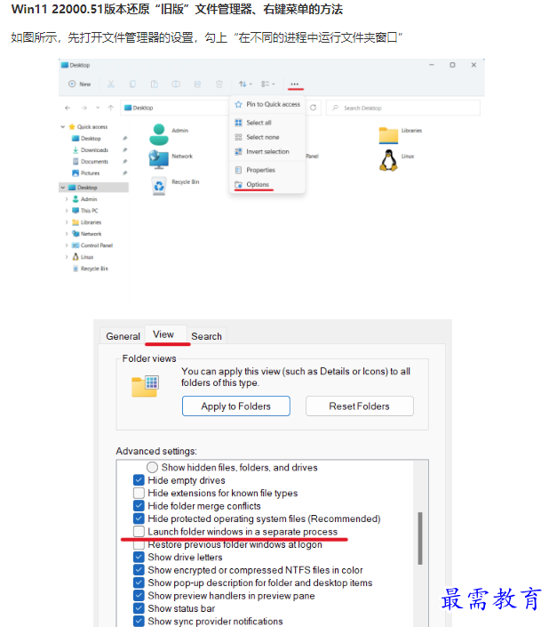The height and width of the screenshot is (627, 549).
Task: Click the Network desktop icon
Action: point(158,158)
